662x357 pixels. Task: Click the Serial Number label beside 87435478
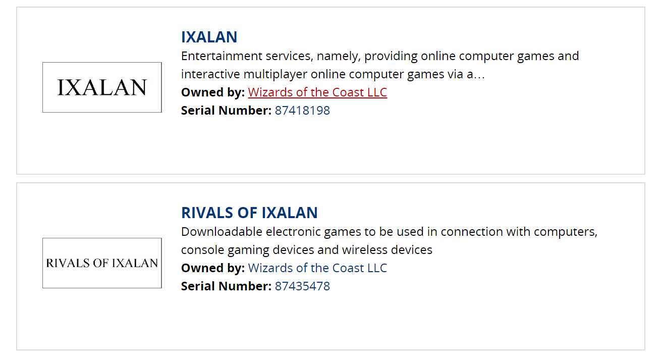point(226,286)
